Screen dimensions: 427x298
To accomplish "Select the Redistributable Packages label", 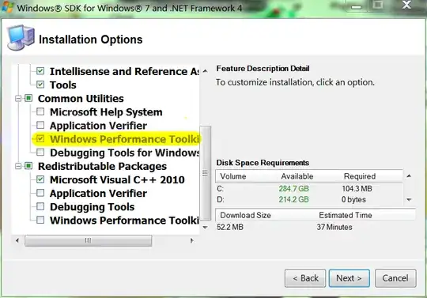I will tap(102, 166).
